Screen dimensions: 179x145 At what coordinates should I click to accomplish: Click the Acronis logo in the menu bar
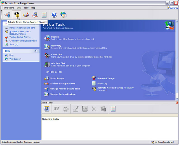coord(173,8)
